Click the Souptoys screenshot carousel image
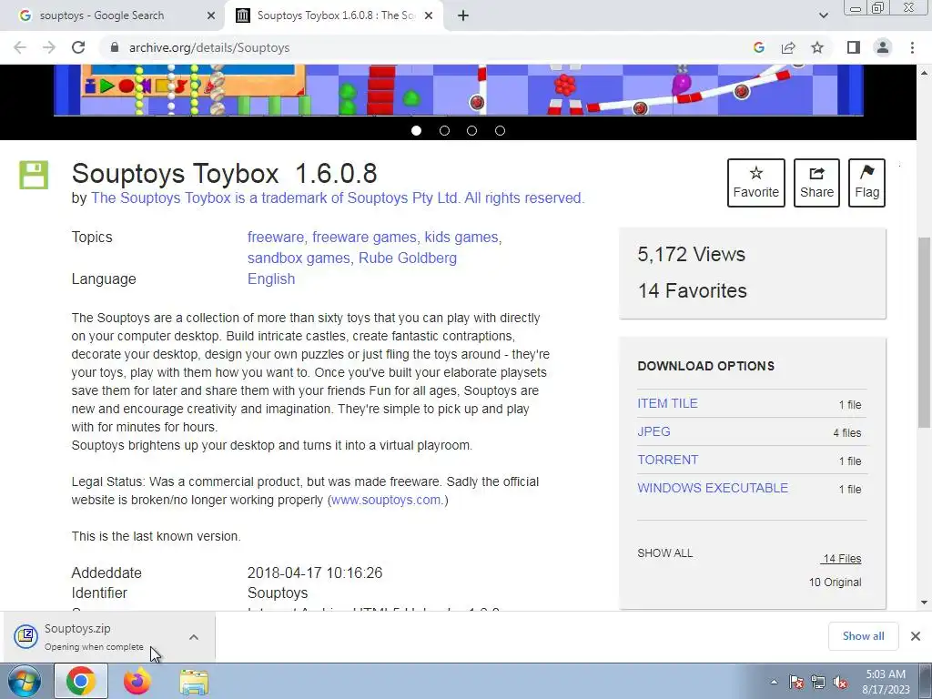This screenshot has height=699, width=932. coord(459,90)
